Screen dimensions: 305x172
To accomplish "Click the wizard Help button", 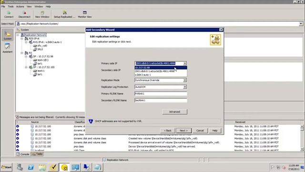I will pos(215,130).
